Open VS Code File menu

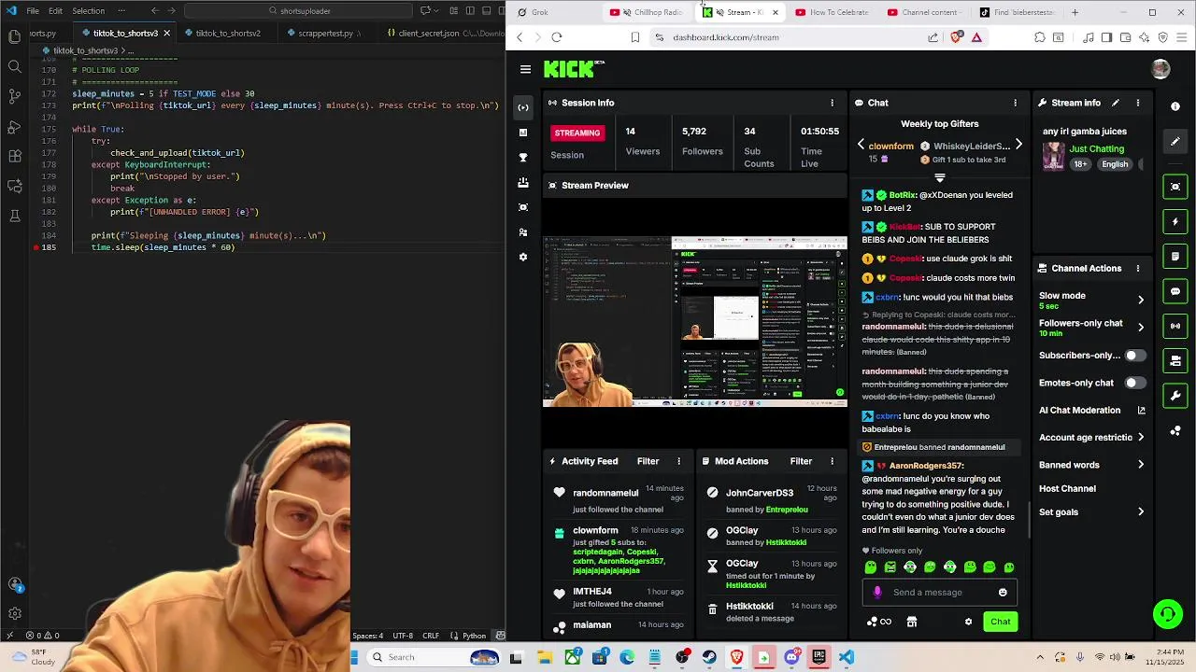33,11
